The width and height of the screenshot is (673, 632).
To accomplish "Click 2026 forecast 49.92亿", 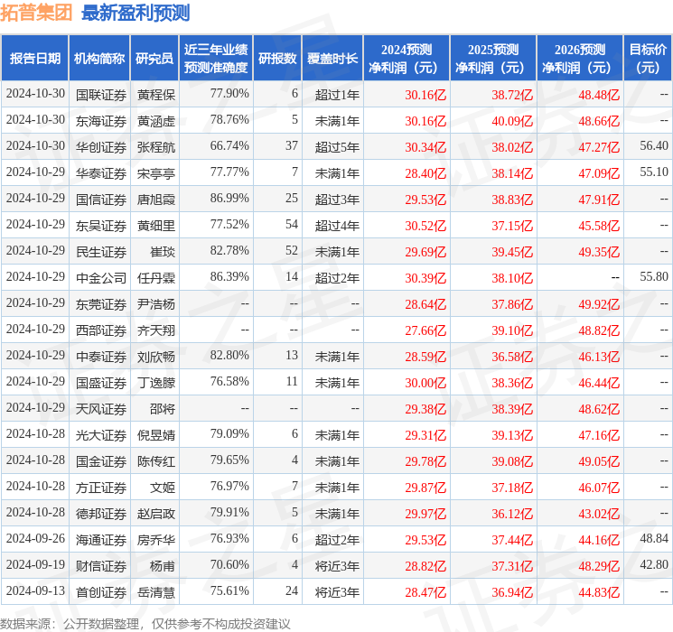I will coord(599,304).
